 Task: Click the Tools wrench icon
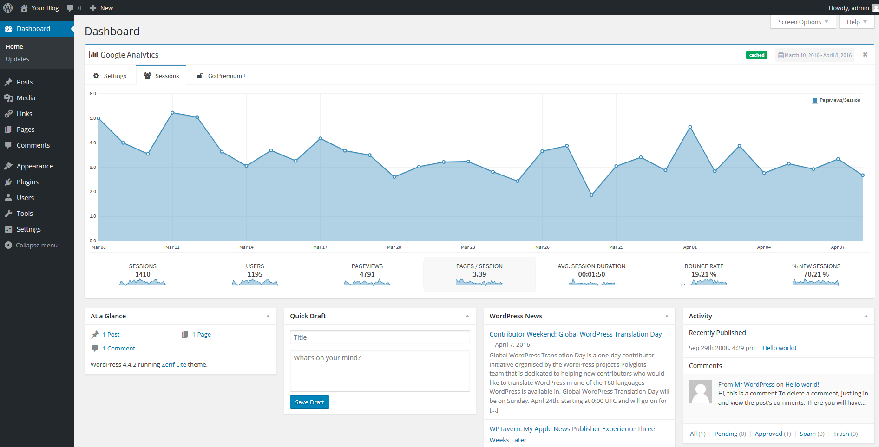pos(8,214)
